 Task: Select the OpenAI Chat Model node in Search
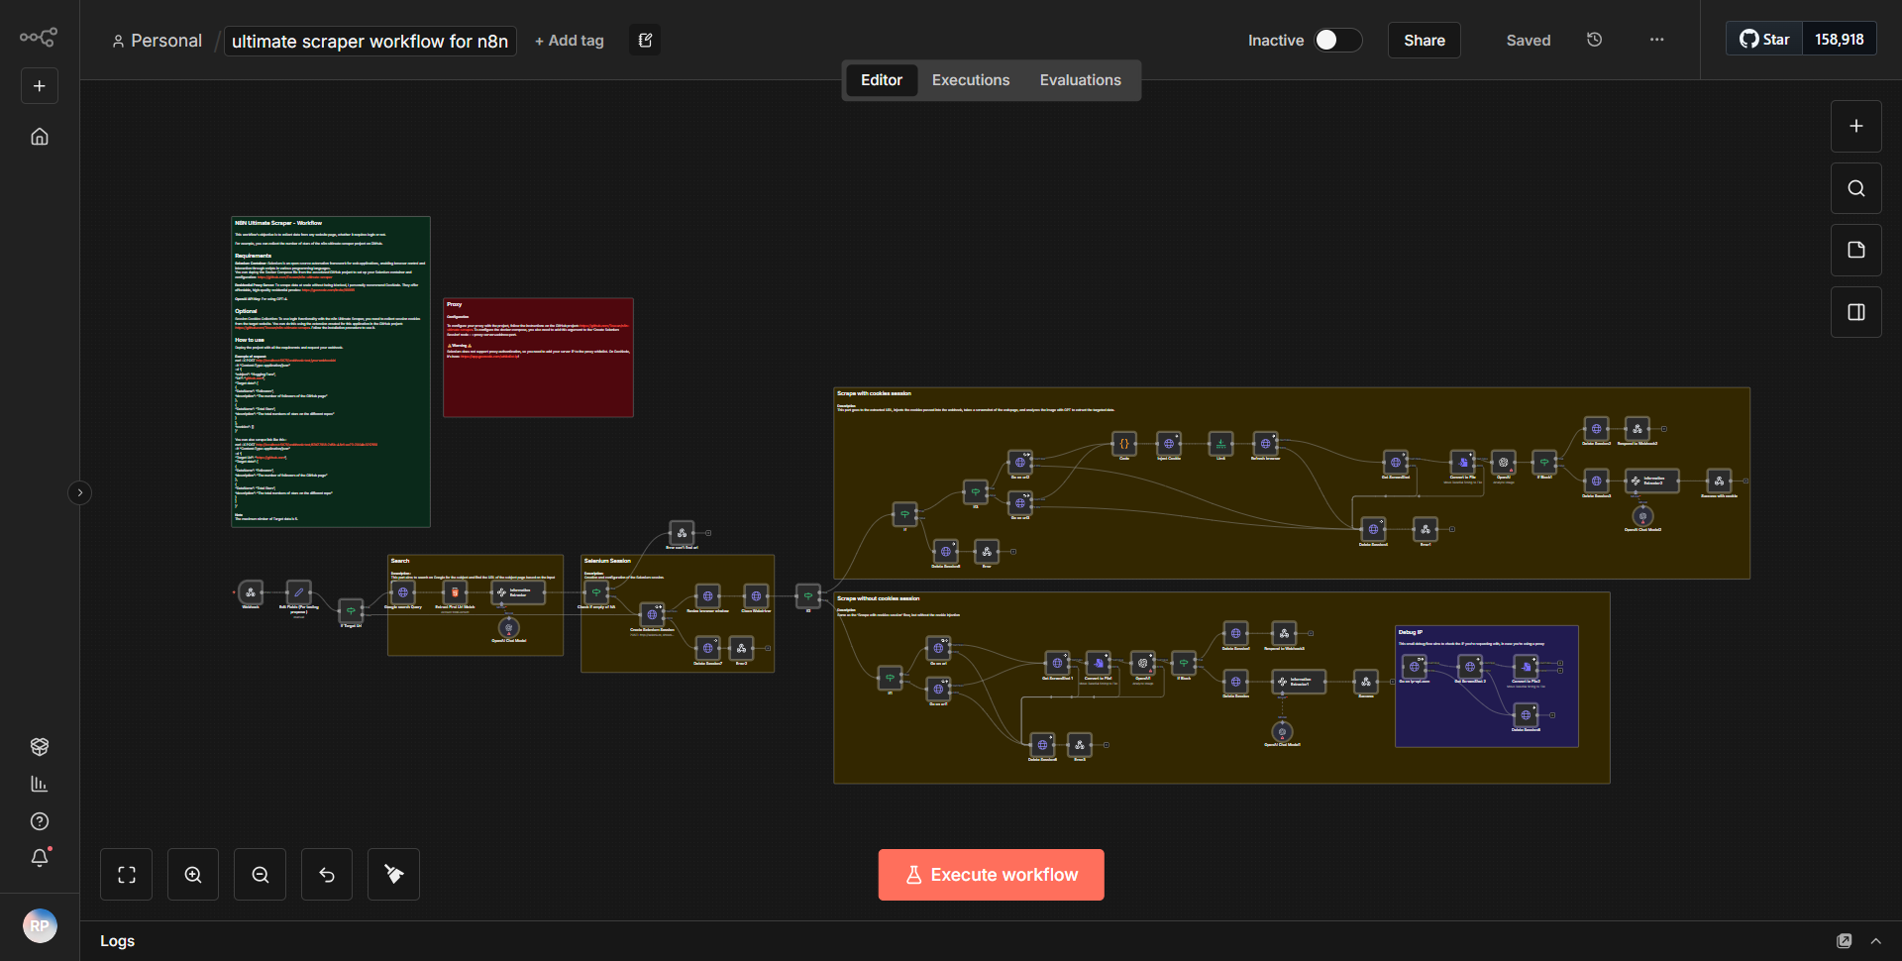coord(509,627)
